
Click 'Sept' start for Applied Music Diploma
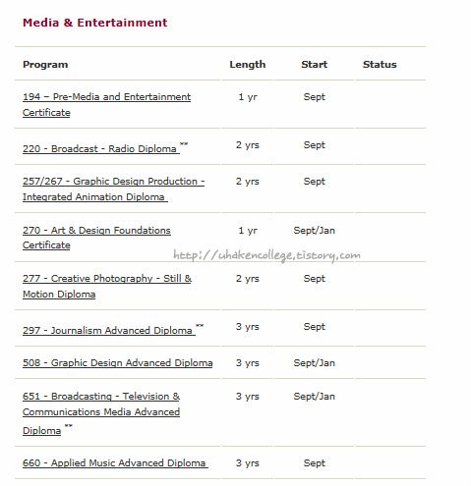(x=314, y=463)
